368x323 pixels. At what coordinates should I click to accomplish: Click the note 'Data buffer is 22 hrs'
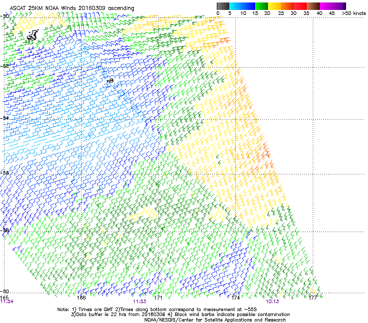[x=100, y=315]
